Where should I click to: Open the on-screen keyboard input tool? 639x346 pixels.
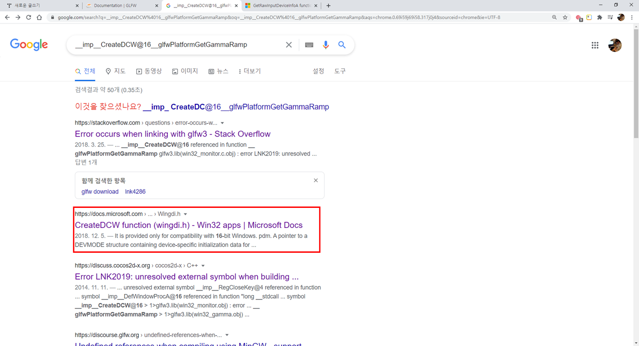pos(309,45)
